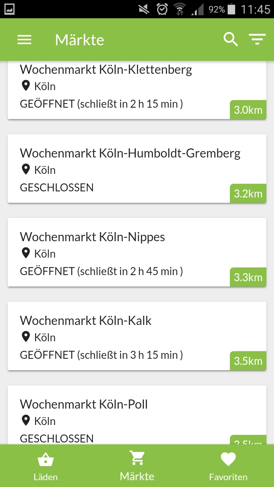Image resolution: width=274 pixels, height=487 pixels.
Task: Open the filter sort icon
Action: point(257,39)
